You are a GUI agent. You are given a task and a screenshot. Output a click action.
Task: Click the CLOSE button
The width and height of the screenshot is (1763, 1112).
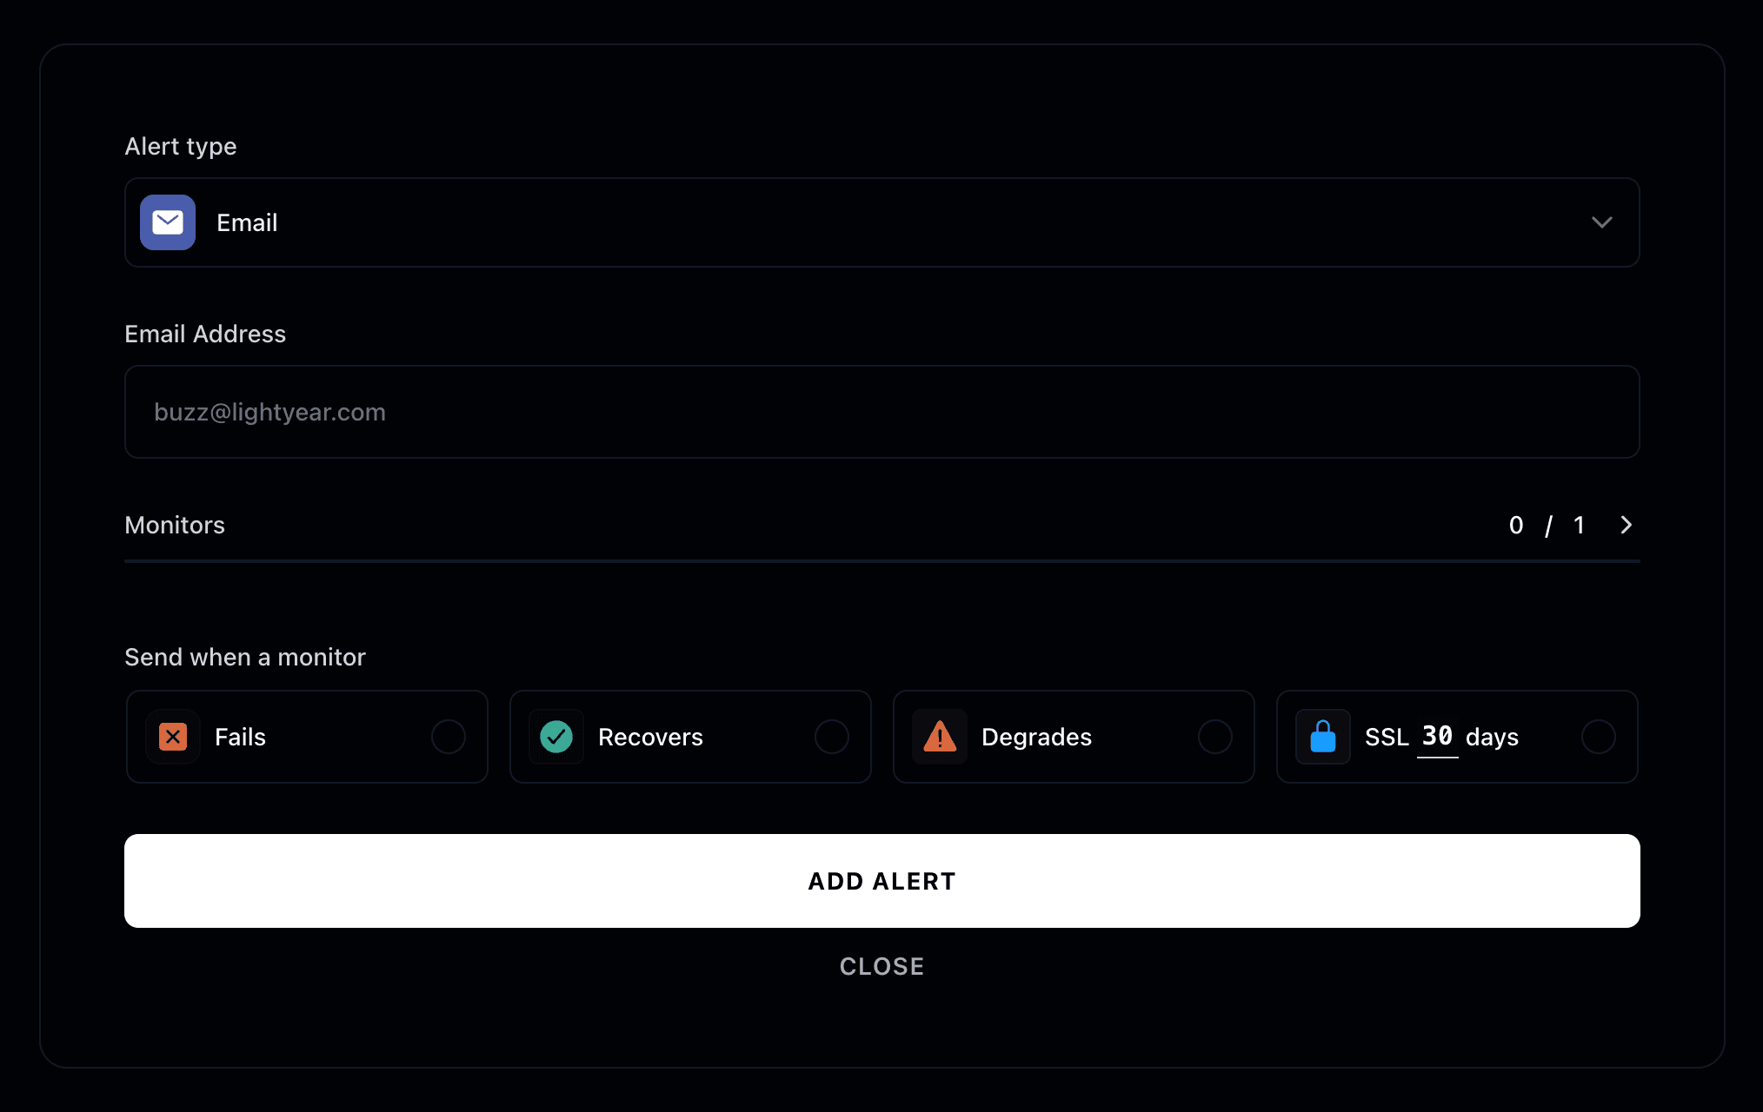click(x=881, y=966)
